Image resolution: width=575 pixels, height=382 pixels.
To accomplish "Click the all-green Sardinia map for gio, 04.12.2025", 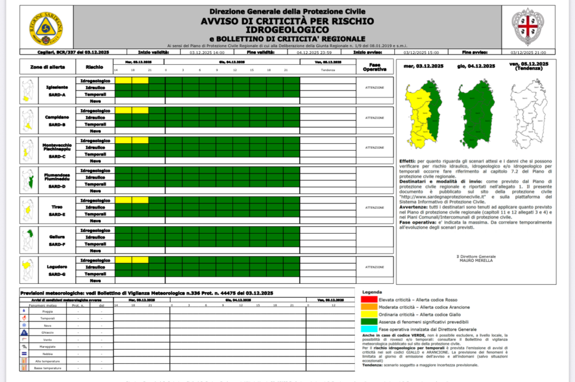I will tap(476, 115).
